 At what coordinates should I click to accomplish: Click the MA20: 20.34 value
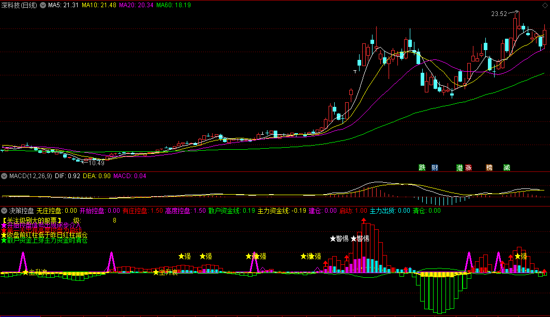click(x=136, y=5)
